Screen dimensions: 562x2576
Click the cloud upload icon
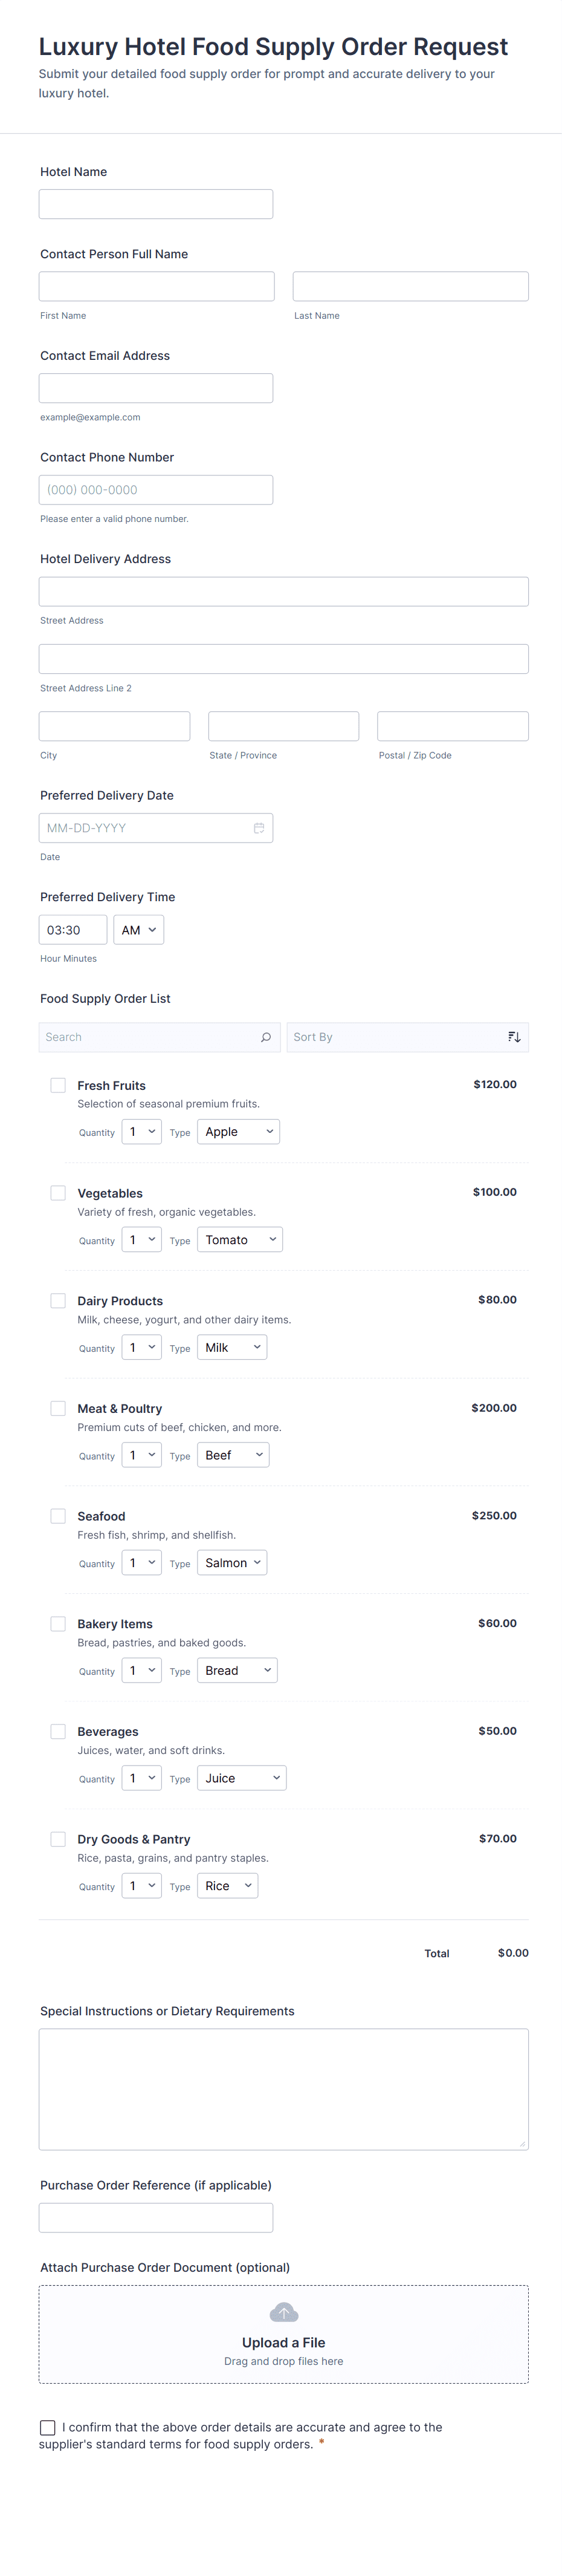284,2313
